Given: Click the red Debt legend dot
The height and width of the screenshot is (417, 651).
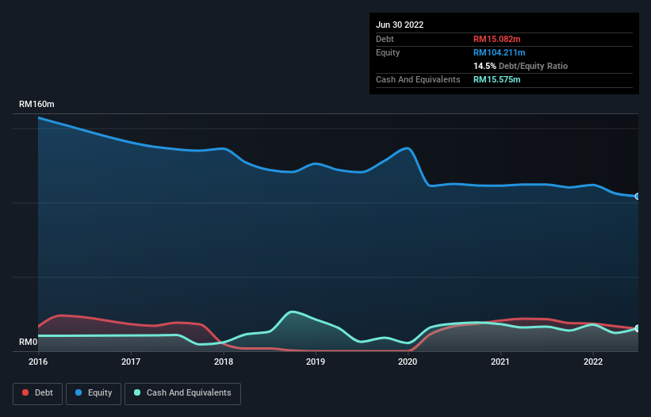Looking at the screenshot, I should (25, 392).
